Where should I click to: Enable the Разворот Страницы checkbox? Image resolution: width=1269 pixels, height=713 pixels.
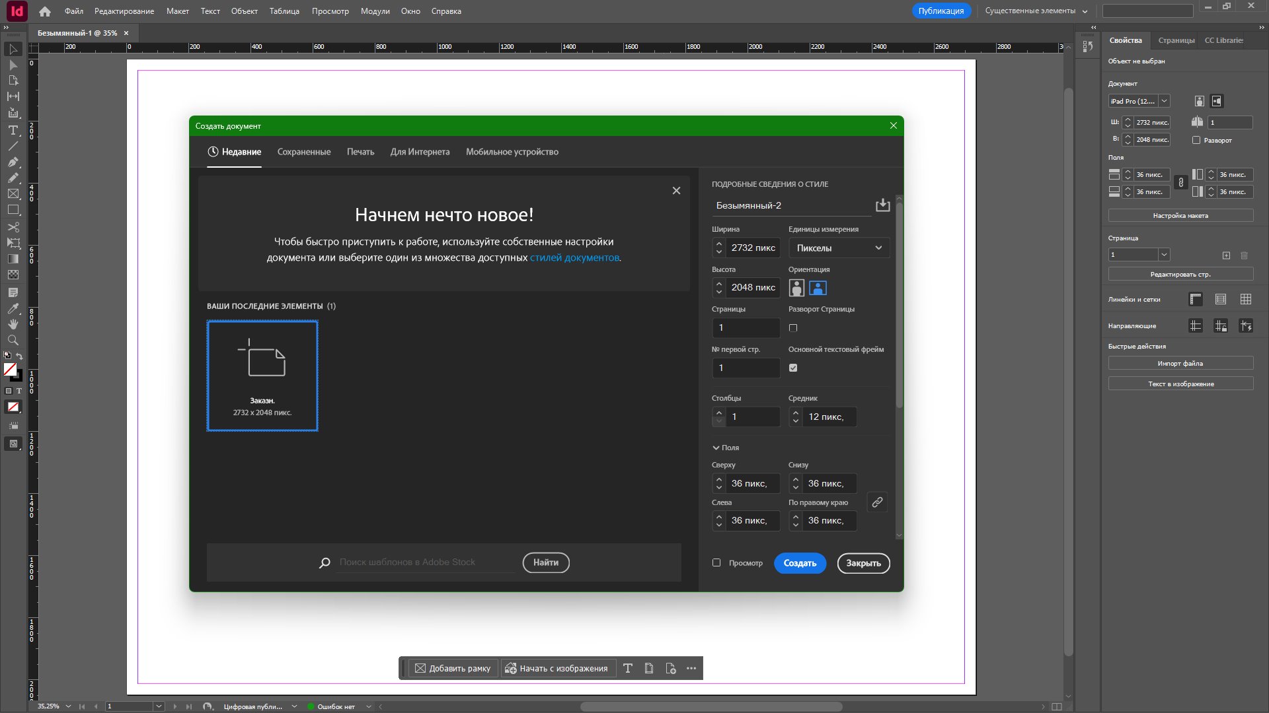point(793,328)
